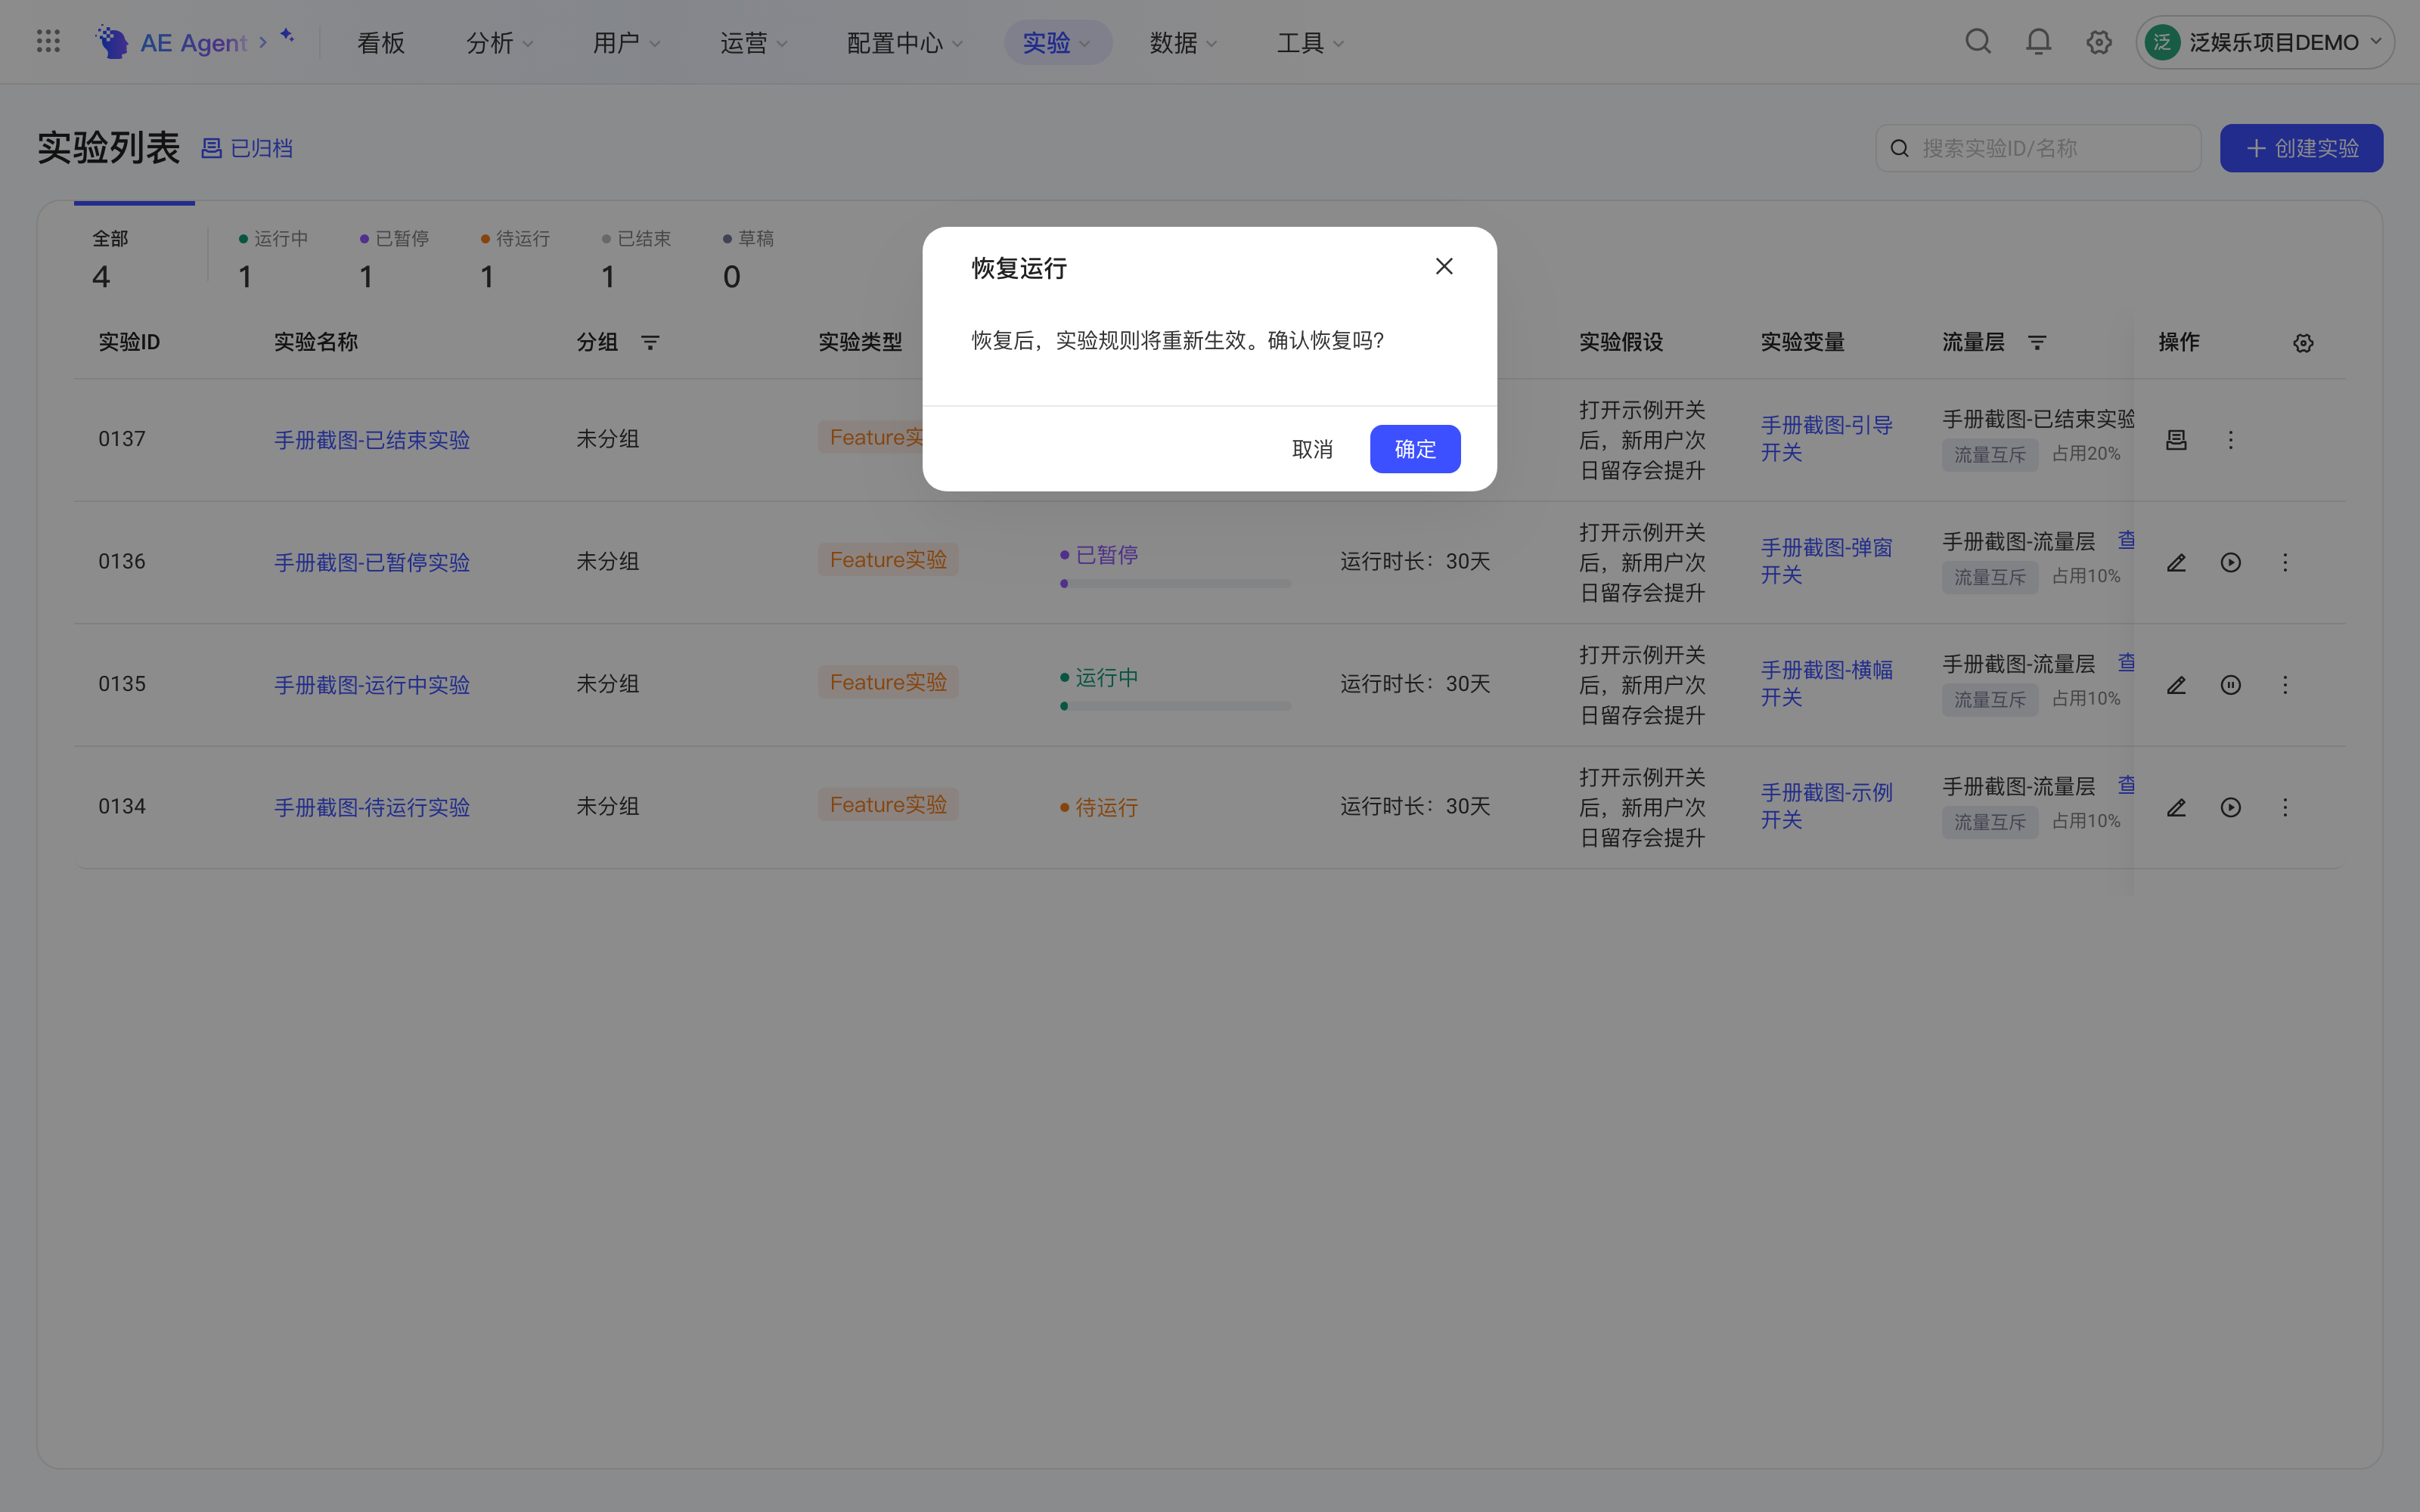Screen dimensions: 2420x1512
Task: Edit experiment 0136 with pencil icon
Action: [2176, 563]
